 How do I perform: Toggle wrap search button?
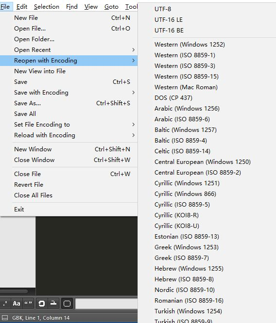click(x=42, y=304)
